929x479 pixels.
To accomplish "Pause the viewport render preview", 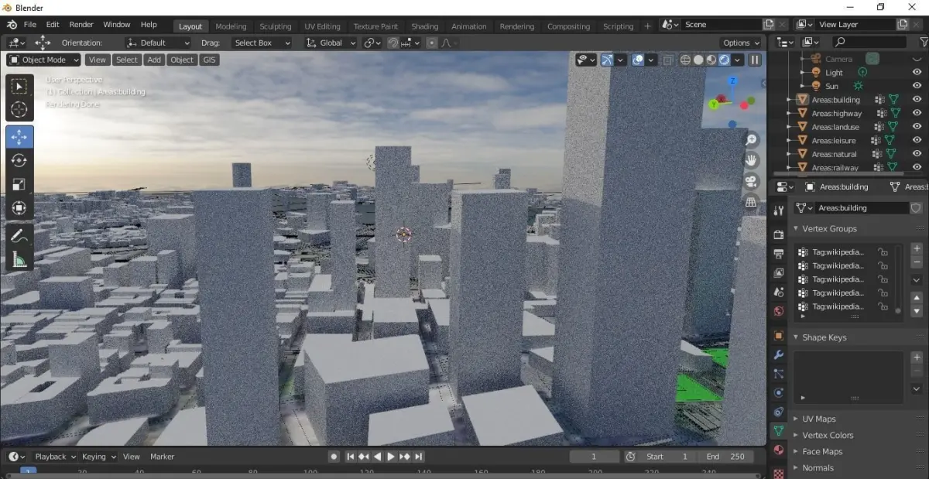I will (755, 60).
